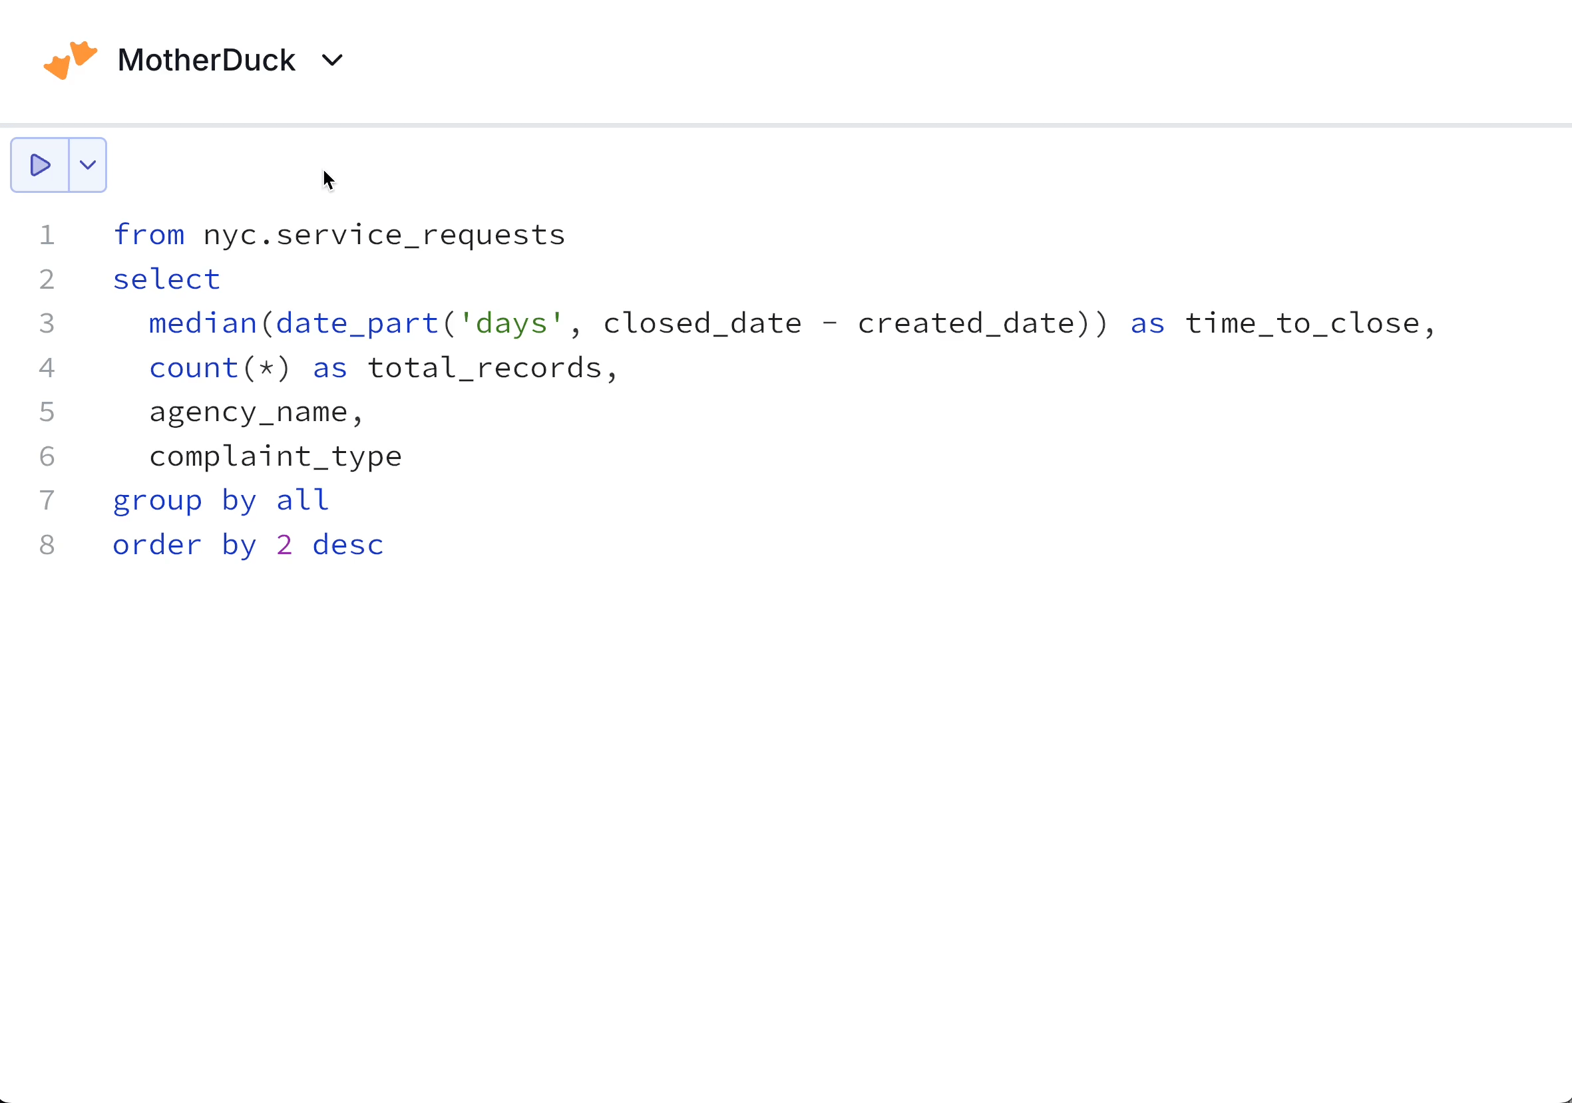1572x1103 pixels.
Task: Click the number 2 in order by clause
Action: 284,545
